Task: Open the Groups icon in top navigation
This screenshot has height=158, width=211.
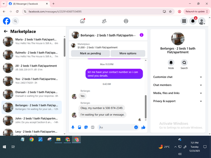Action: coord(126,21)
